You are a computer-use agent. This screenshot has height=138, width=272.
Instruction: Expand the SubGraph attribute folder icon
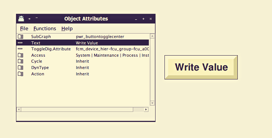click(20, 37)
